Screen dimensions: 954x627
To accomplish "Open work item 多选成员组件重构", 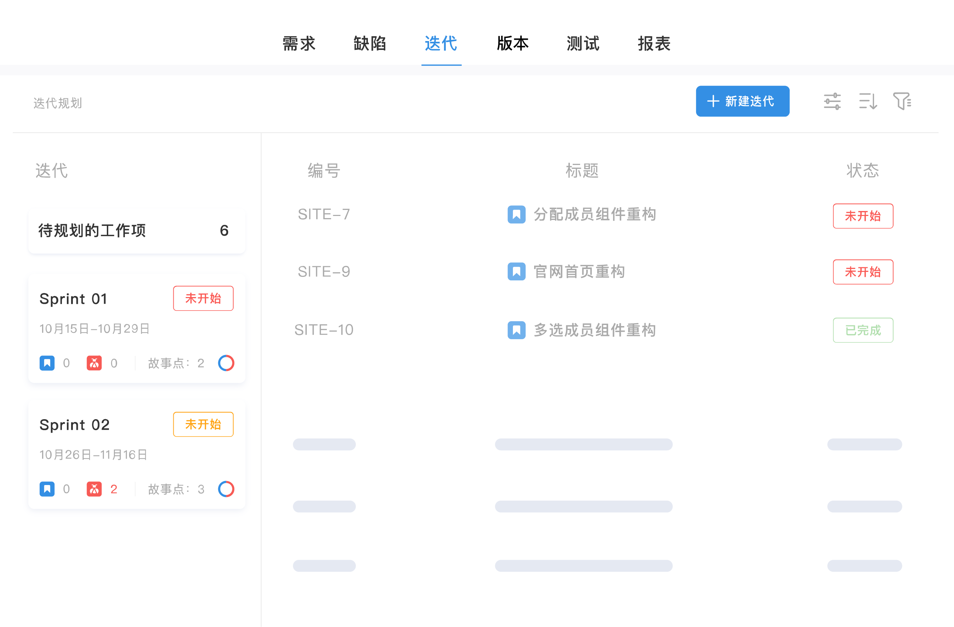I will point(595,330).
